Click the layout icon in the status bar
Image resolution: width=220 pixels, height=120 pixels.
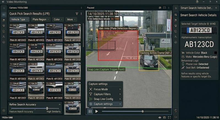pos(164,118)
